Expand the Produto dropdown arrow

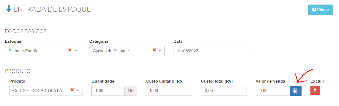[x=78, y=91]
